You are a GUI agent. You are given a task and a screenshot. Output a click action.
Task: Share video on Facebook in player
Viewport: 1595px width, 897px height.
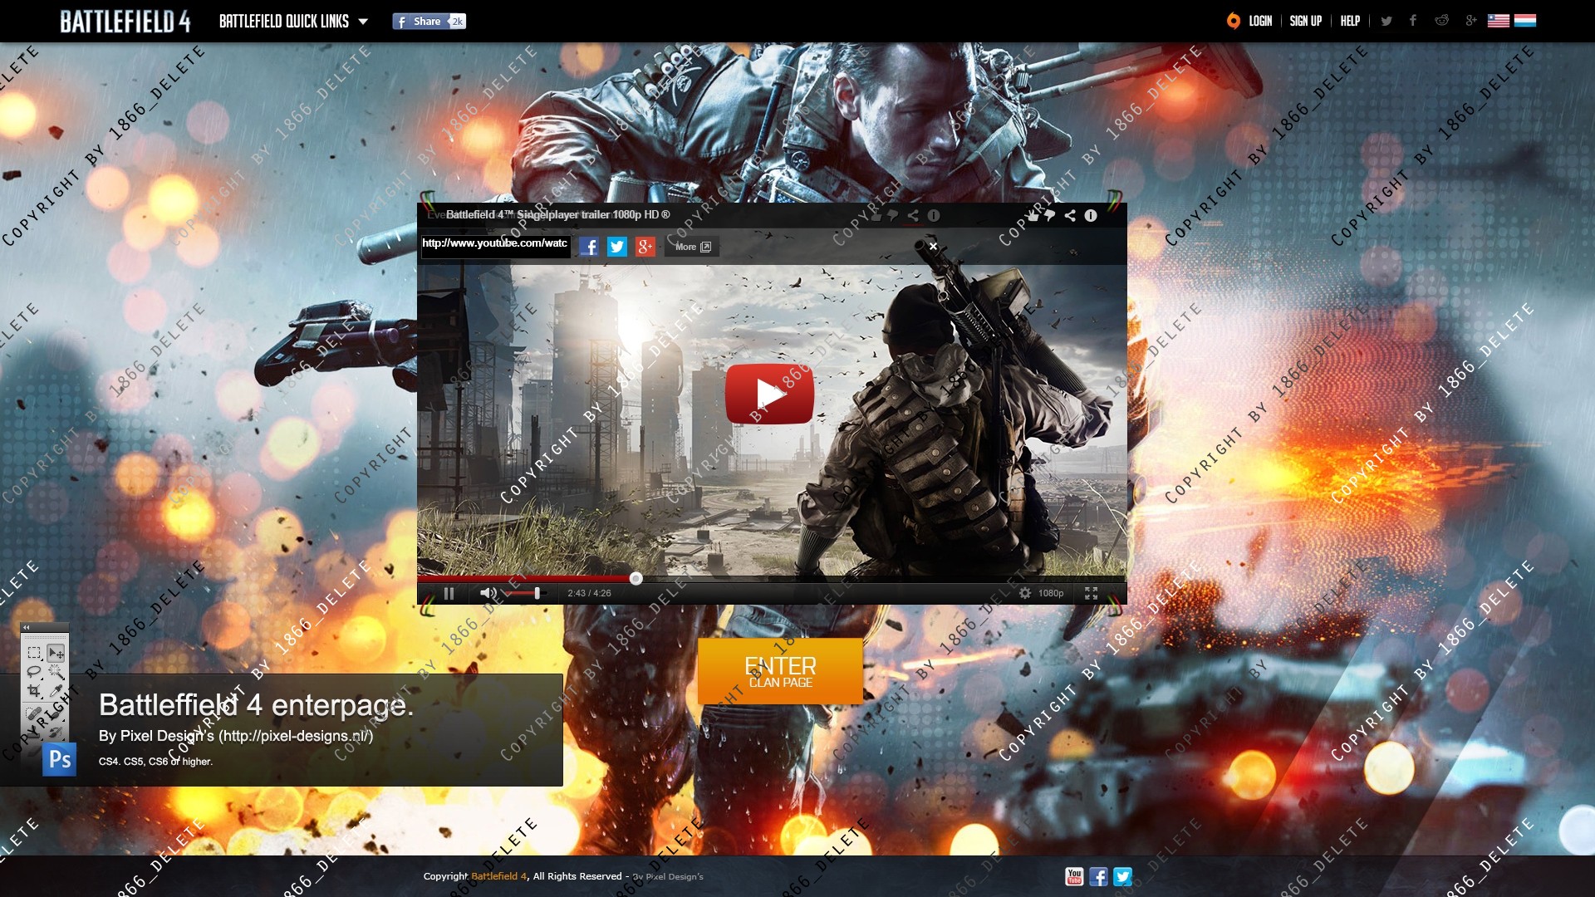pos(589,247)
